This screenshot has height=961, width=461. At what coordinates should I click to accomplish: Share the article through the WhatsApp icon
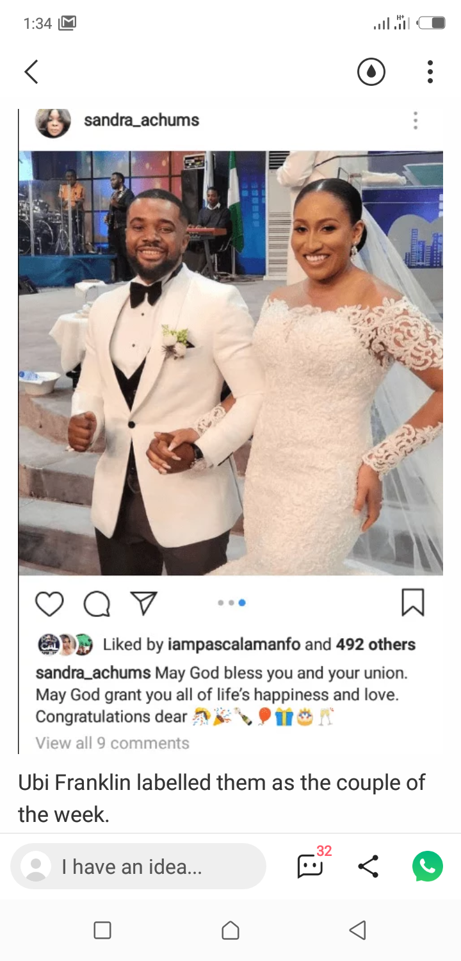click(428, 866)
